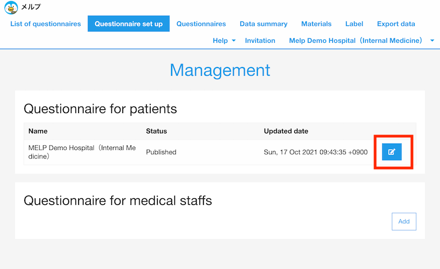Click the Published status text
This screenshot has height=269, width=440.
(161, 152)
